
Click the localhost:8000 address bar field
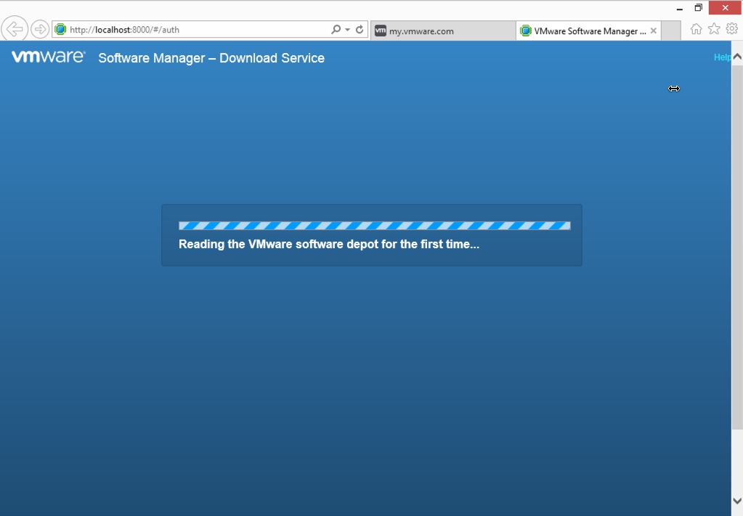pos(196,30)
